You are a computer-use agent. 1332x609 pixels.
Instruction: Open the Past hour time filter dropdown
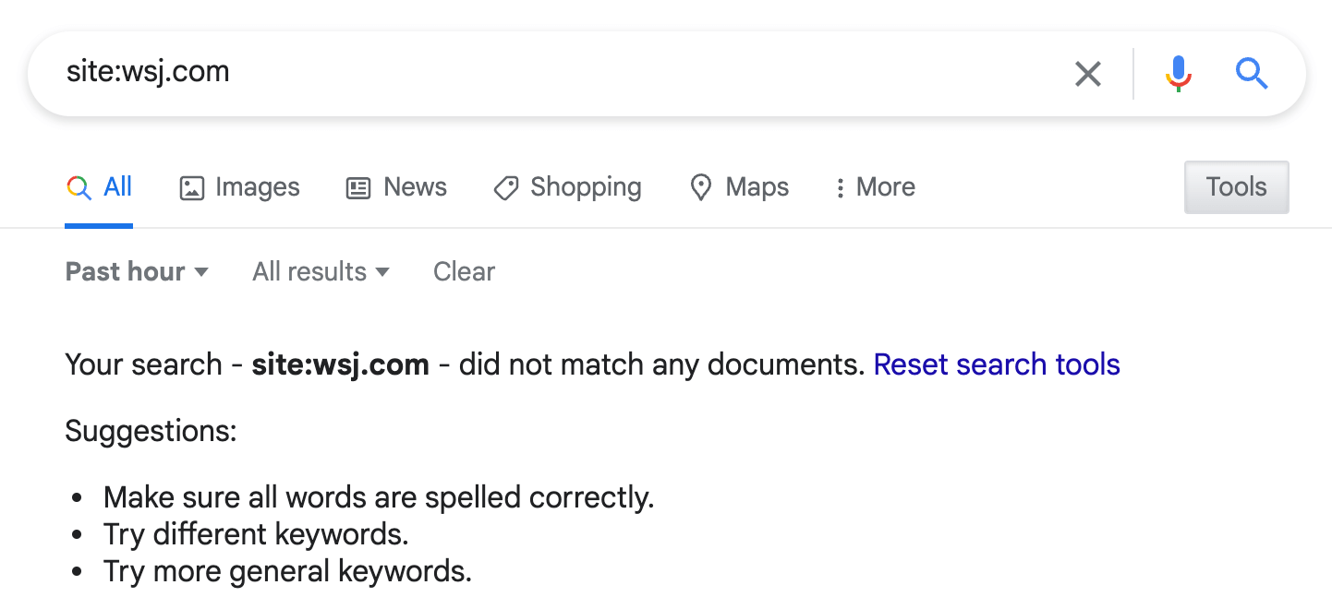coord(137,271)
